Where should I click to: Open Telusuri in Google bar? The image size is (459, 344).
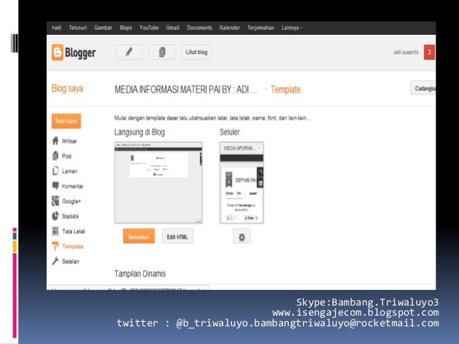click(78, 28)
